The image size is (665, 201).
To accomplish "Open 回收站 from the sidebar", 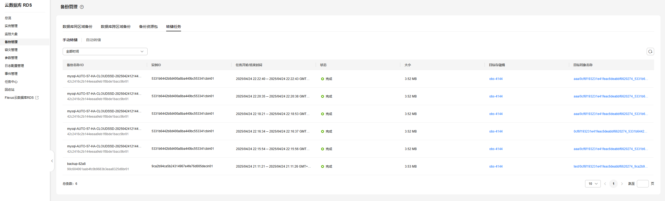I will point(10,90).
